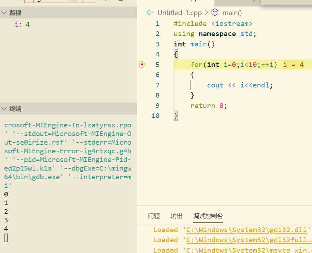
Task: Click the closing brace on line 10
Action: (x=175, y=116)
